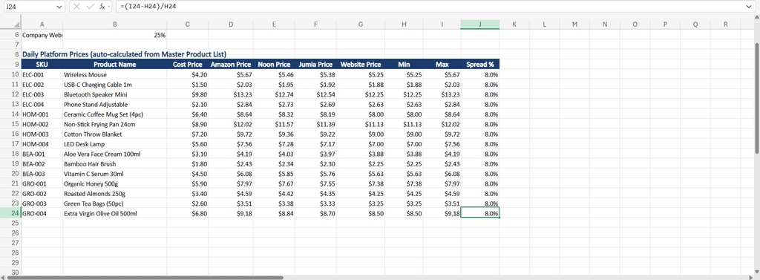Select the LED Desk Lamp cell
The image size is (760, 280).
pos(115,144)
